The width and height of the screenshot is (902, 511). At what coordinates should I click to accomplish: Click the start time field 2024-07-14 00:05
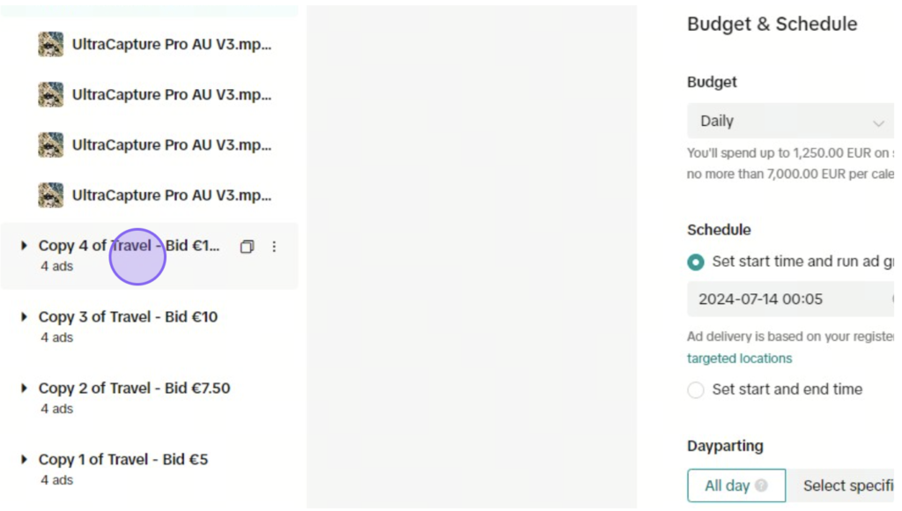790,300
